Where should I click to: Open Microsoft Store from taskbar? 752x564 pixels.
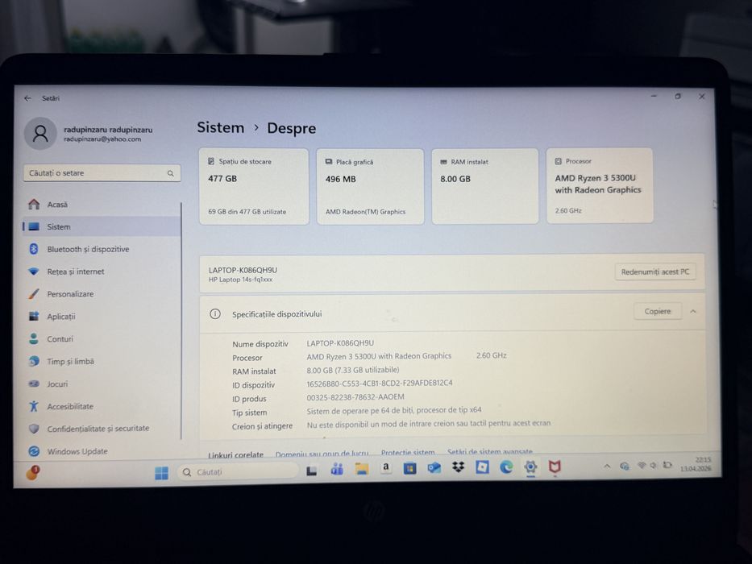[410, 467]
